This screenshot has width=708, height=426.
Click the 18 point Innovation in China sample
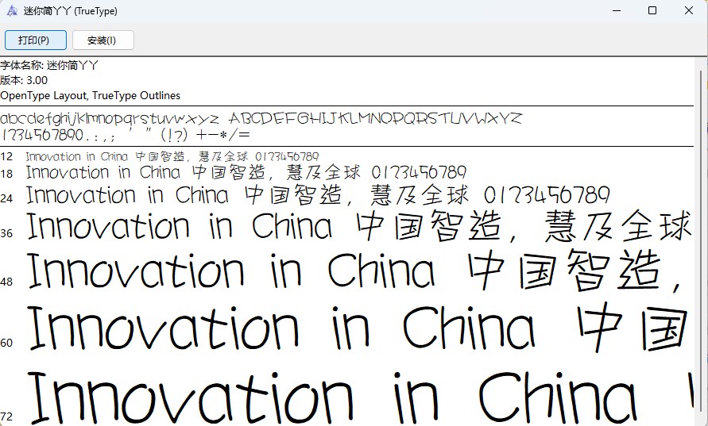pyautogui.click(x=246, y=172)
